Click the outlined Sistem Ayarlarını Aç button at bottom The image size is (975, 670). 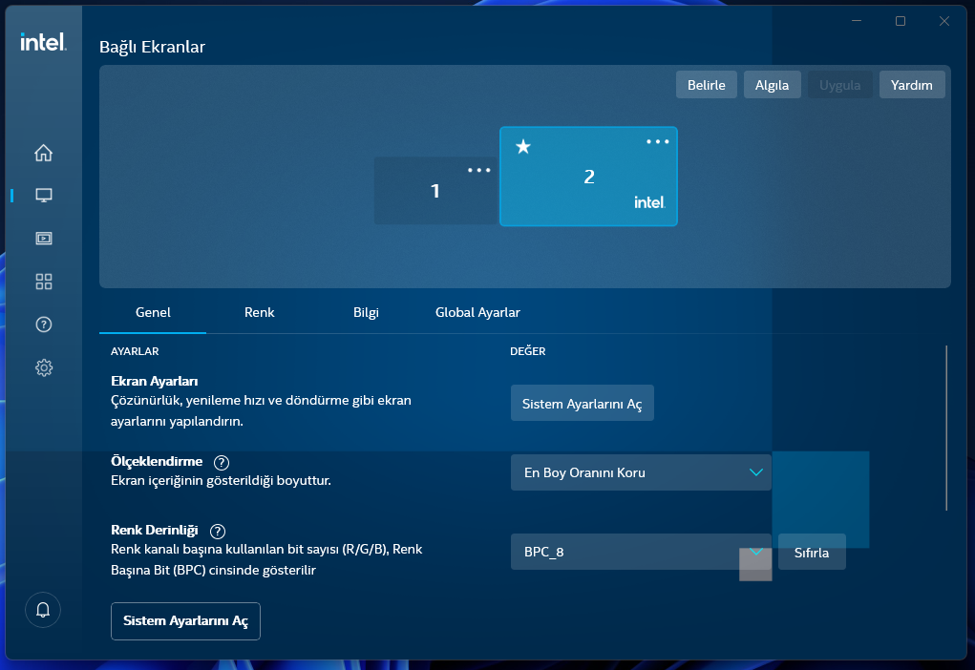pos(185,621)
